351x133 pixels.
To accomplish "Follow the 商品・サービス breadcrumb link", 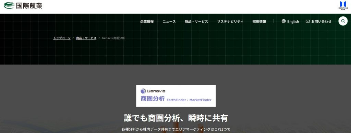I will point(86,38).
